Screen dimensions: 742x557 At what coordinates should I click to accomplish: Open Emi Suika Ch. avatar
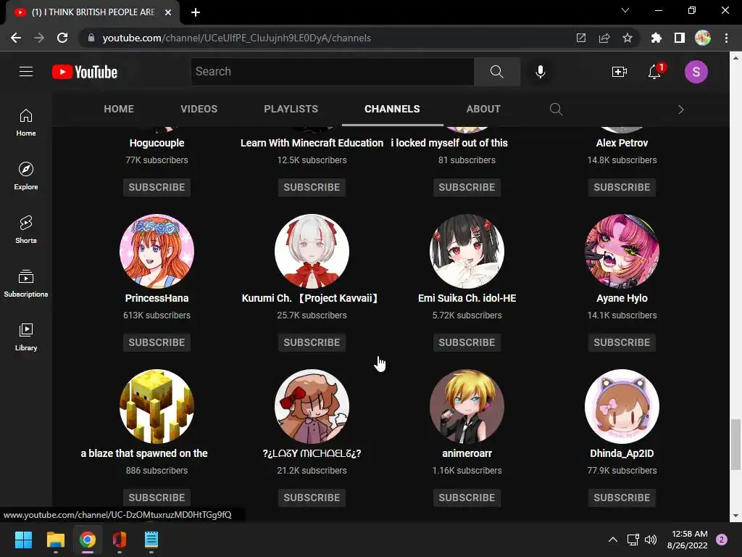tap(467, 251)
